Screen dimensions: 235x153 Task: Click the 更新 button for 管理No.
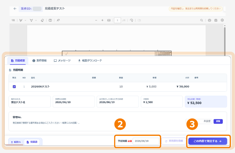point(218,121)
